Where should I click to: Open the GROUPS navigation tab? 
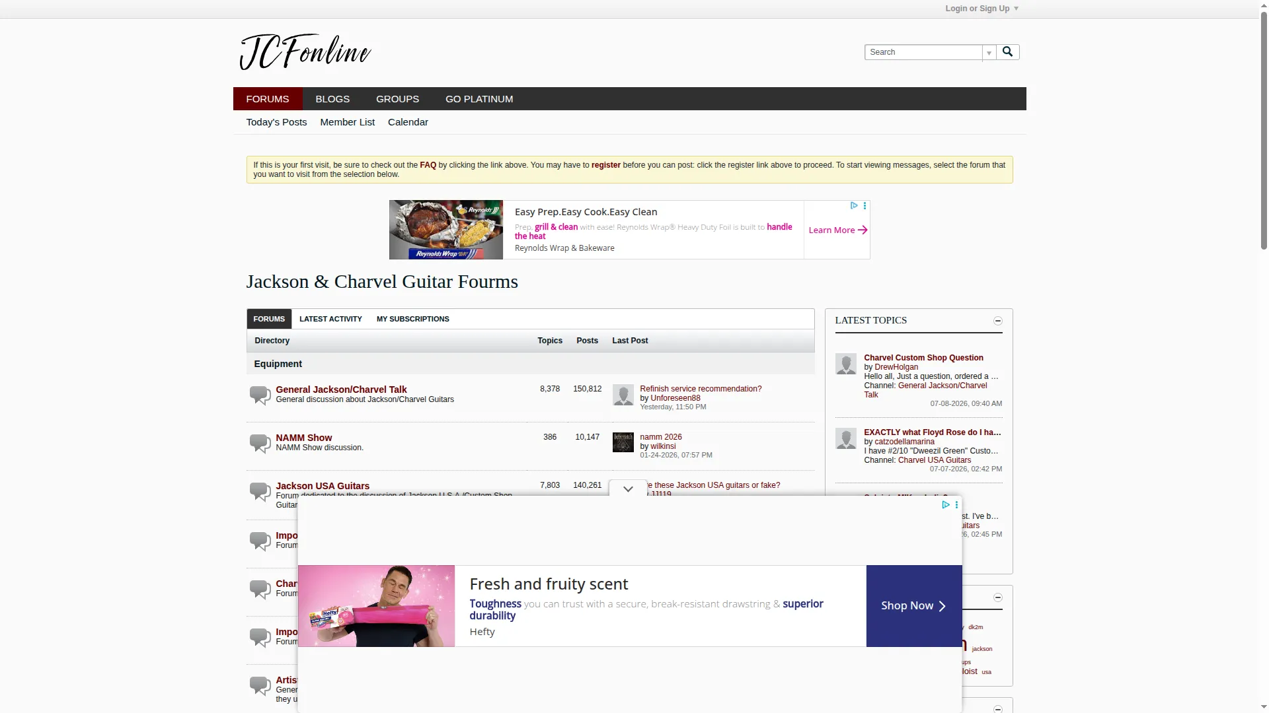(x=397, y=99)
